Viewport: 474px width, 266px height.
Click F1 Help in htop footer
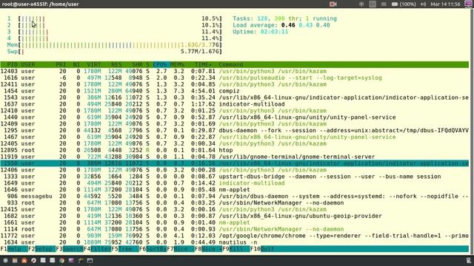coord(14,249)
